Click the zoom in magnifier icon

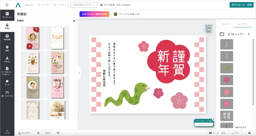pos(58,133)
